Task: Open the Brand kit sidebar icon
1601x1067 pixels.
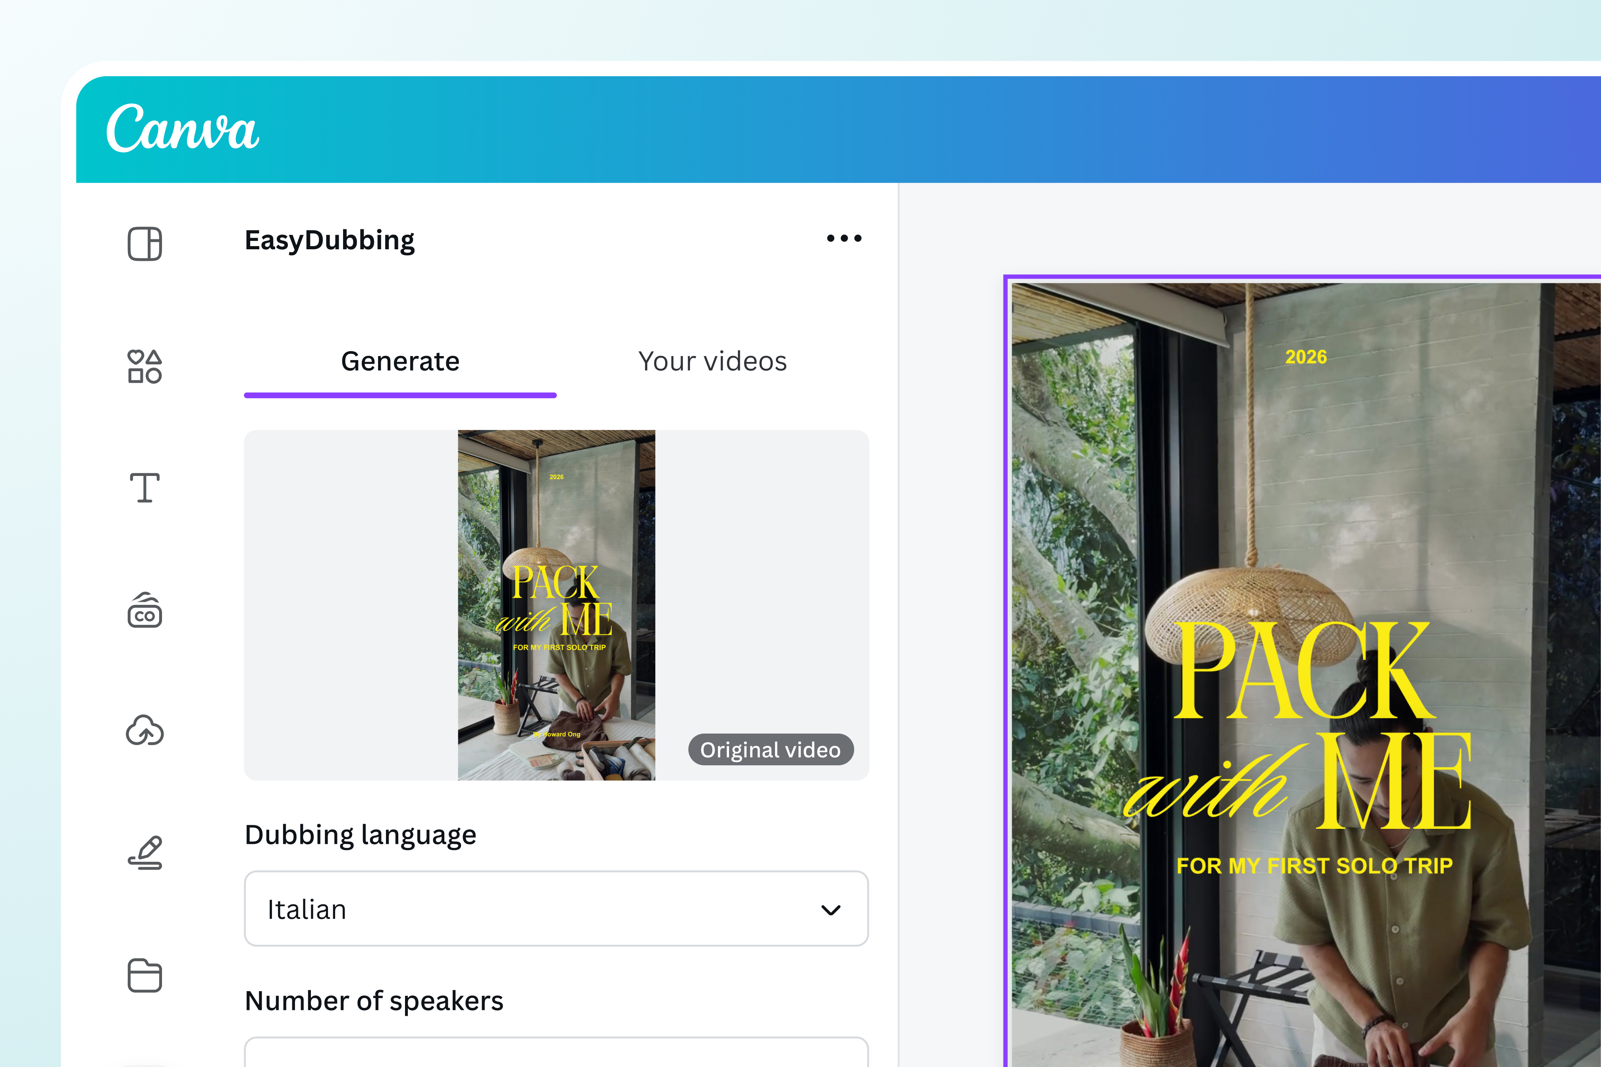Action: 145,610
